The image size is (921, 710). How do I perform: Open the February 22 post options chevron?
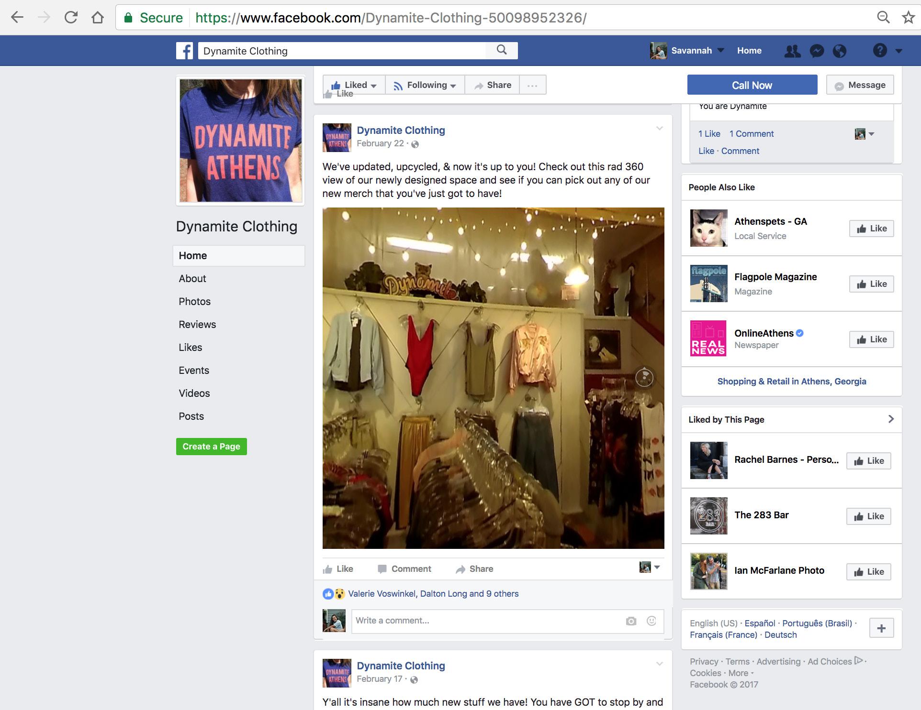(659, 128)
